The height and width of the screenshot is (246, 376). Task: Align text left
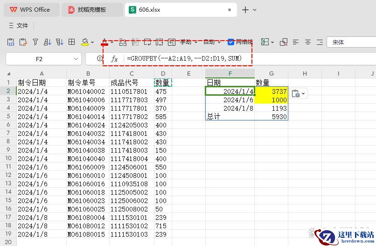pos(296,42)
